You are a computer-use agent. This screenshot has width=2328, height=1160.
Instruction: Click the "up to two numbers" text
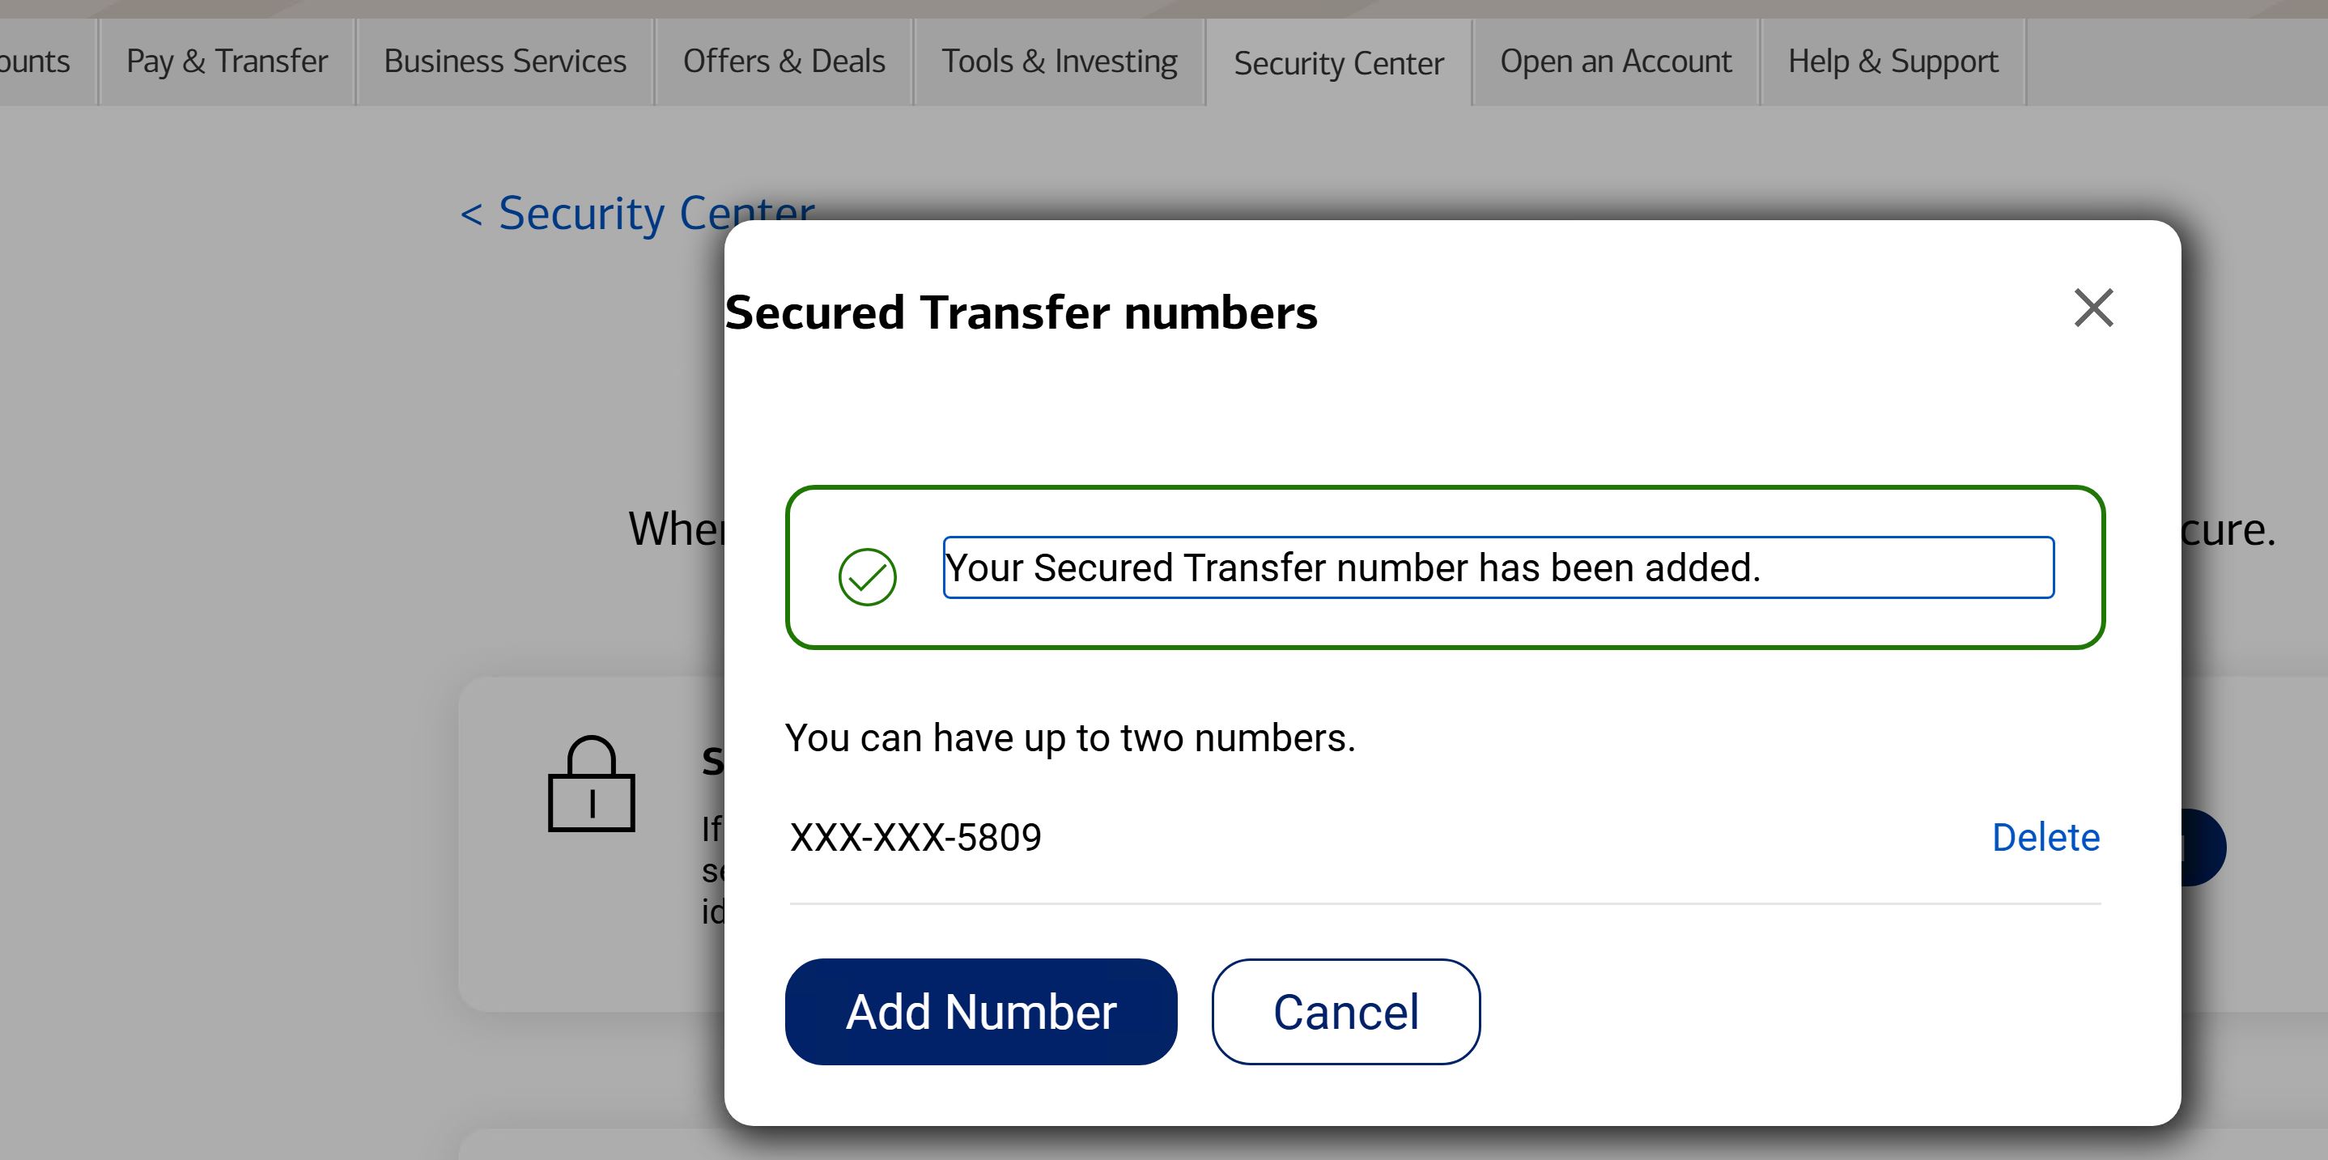click(x=1070, y=738)
